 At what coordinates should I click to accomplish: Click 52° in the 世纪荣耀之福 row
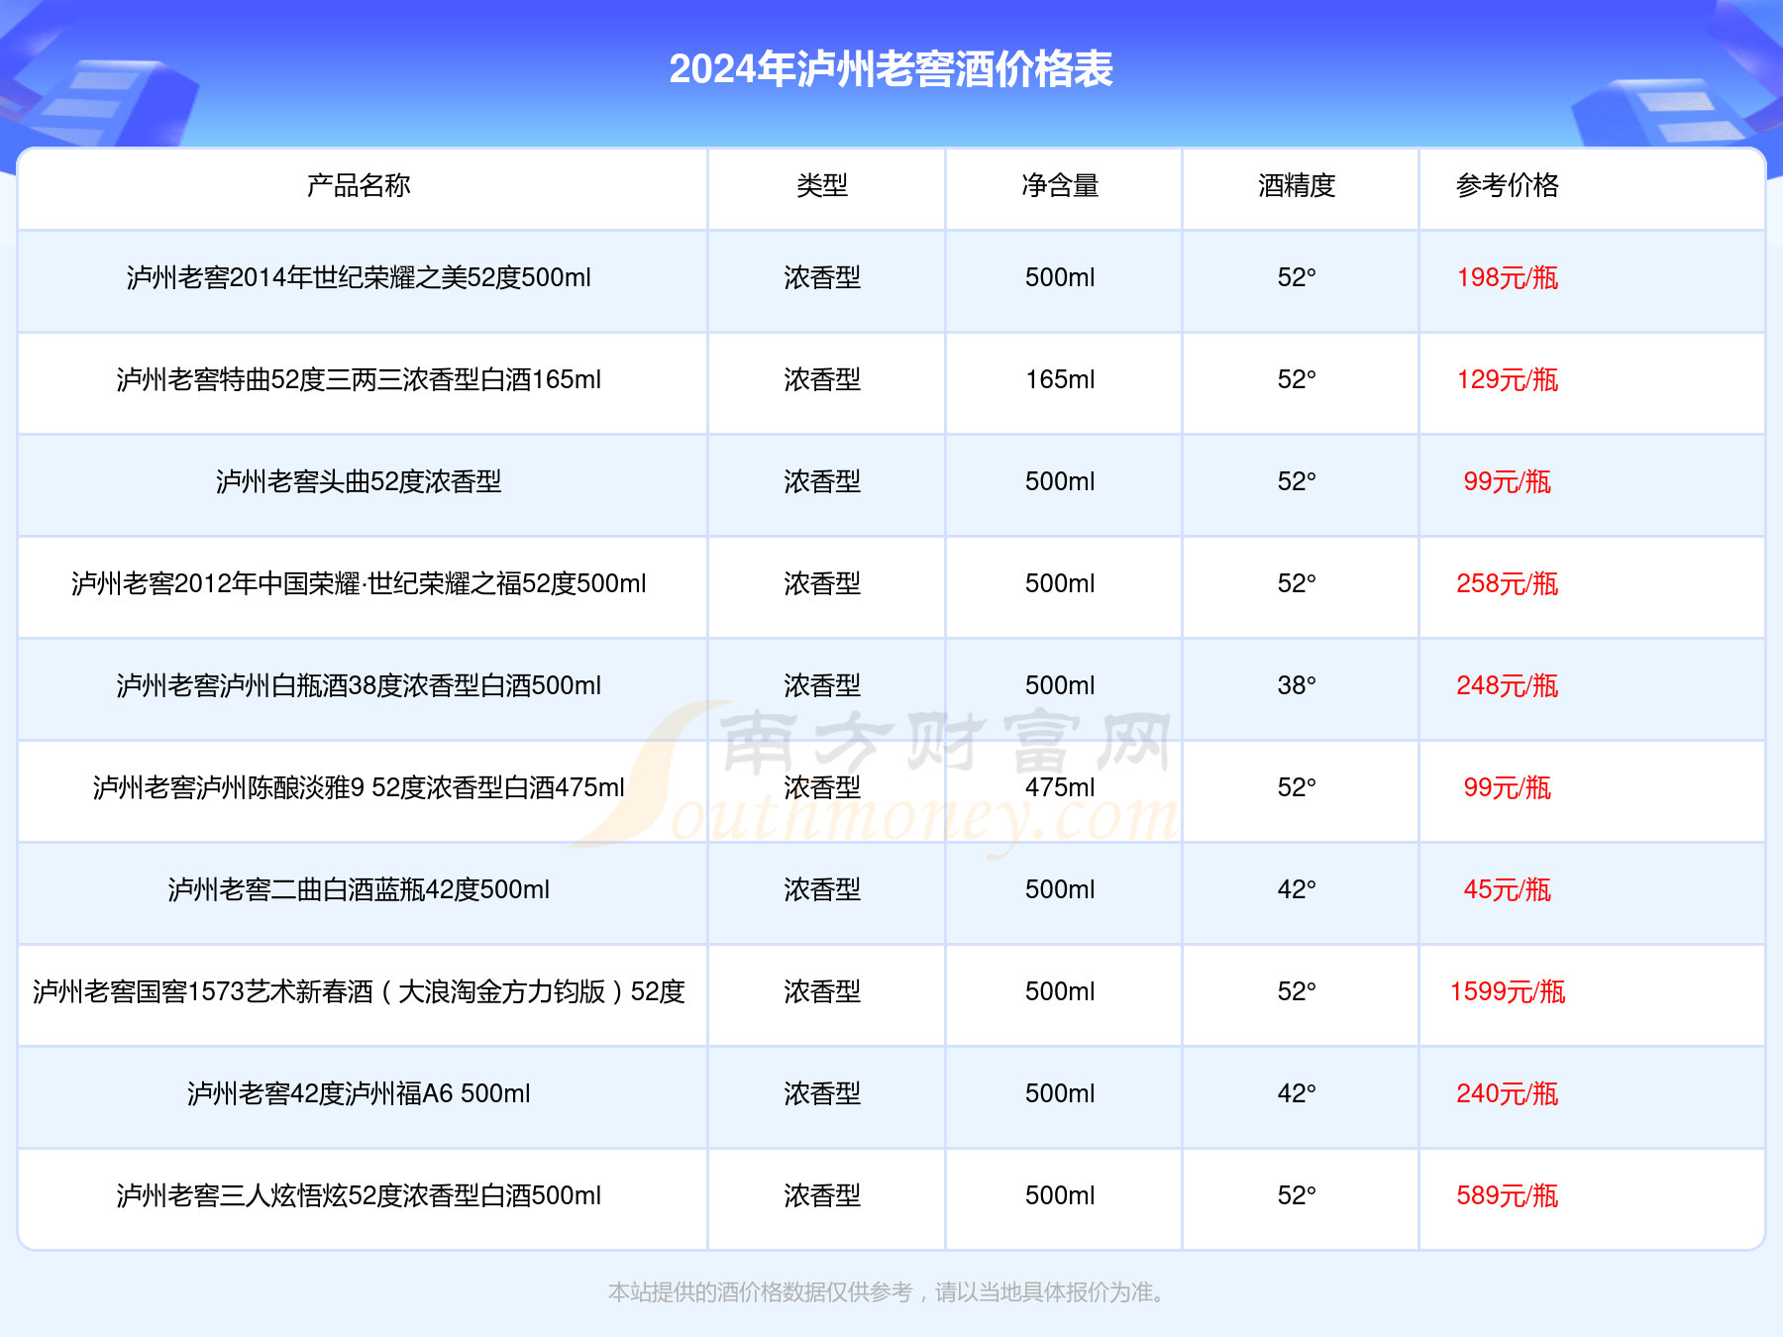coord(1297,583)
